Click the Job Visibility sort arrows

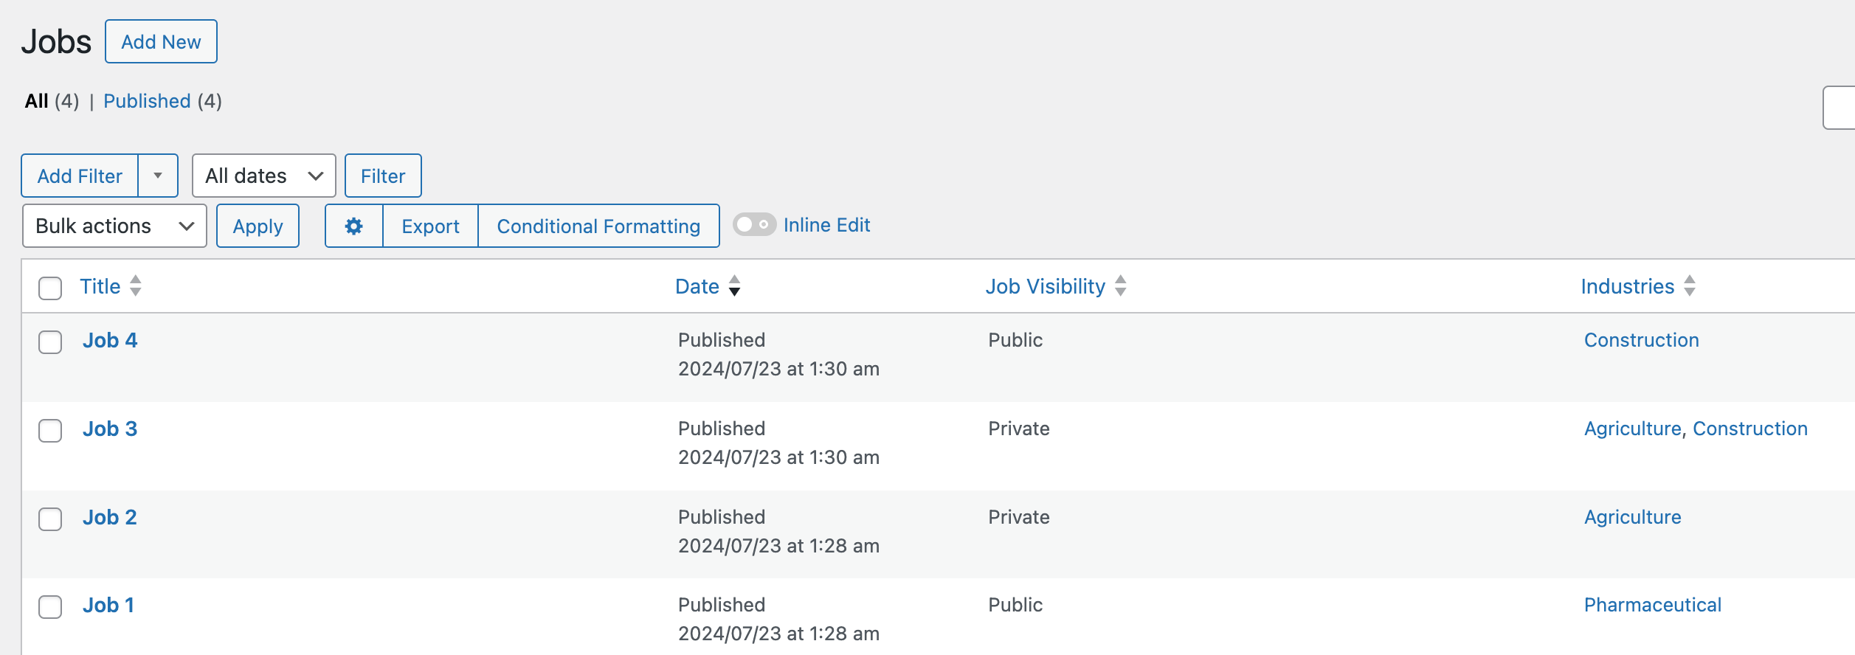pos(1121,285)
